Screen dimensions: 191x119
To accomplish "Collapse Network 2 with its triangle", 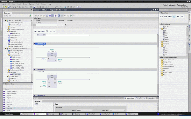I will tap(34, 43).
